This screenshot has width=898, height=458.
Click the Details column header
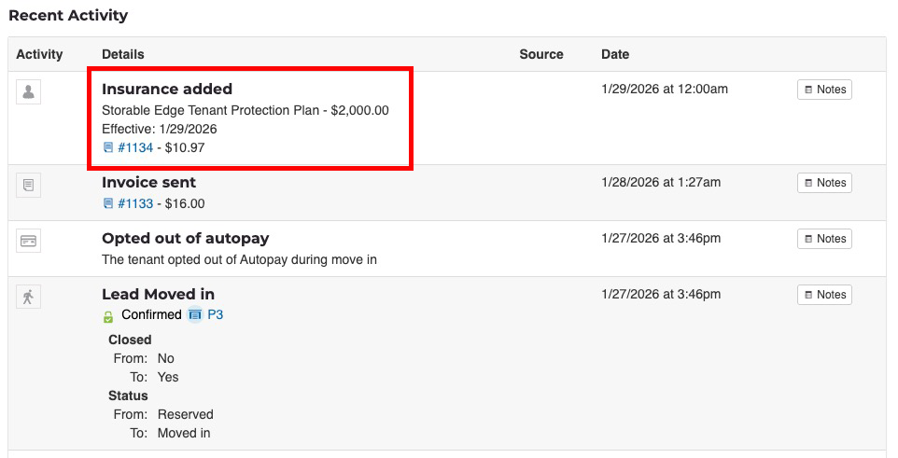[x=123, y=54]
